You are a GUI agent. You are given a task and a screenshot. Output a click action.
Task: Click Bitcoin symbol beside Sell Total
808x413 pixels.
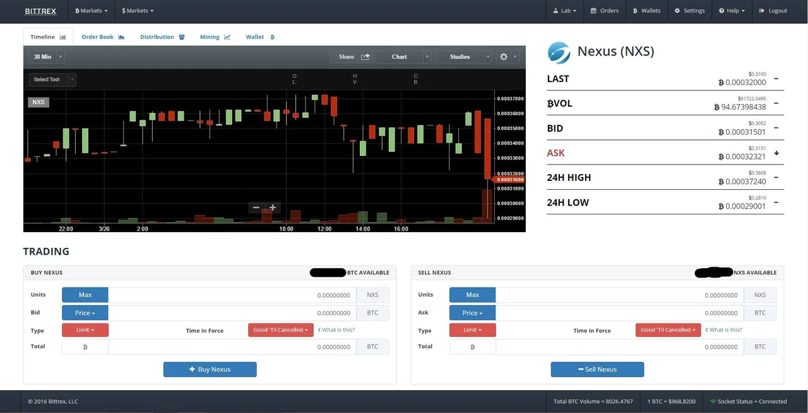click(x=473, y=347)
